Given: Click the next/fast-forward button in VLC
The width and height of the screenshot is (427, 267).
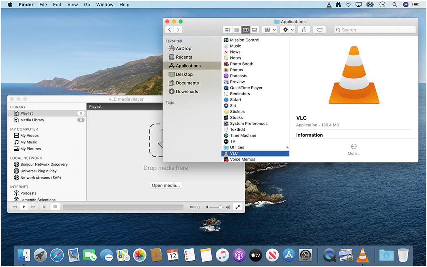Looking at the screenshot, I should point(33,207).
